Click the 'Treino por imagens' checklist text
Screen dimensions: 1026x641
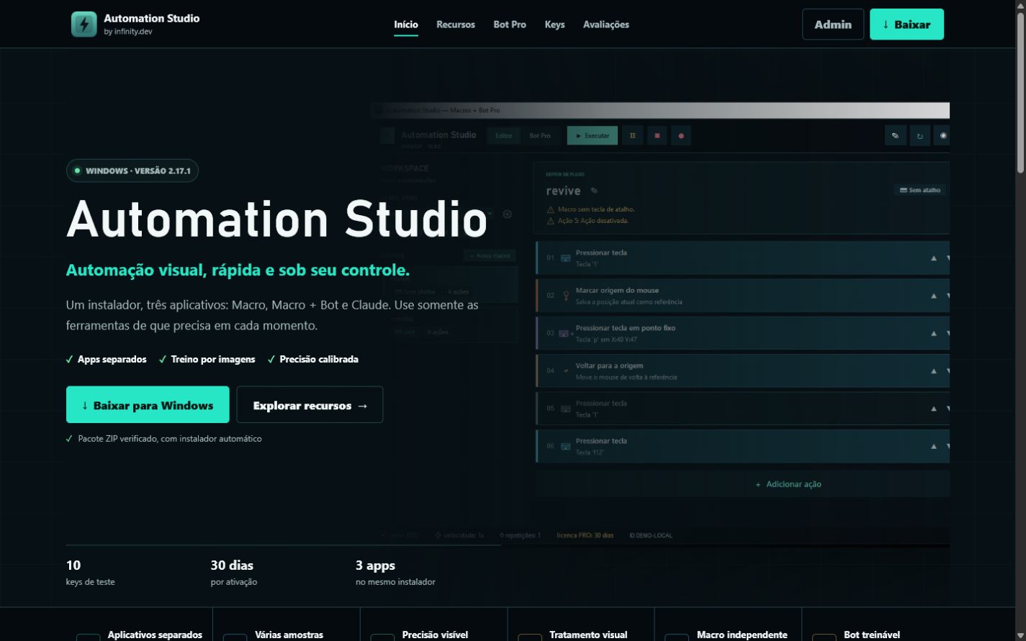213,359
